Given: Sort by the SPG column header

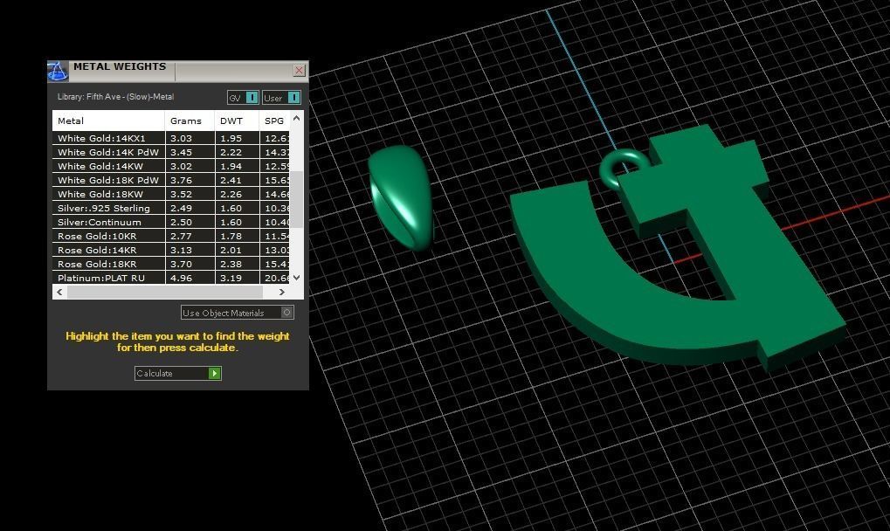Looking at the screenshot, I should [275, 121].
